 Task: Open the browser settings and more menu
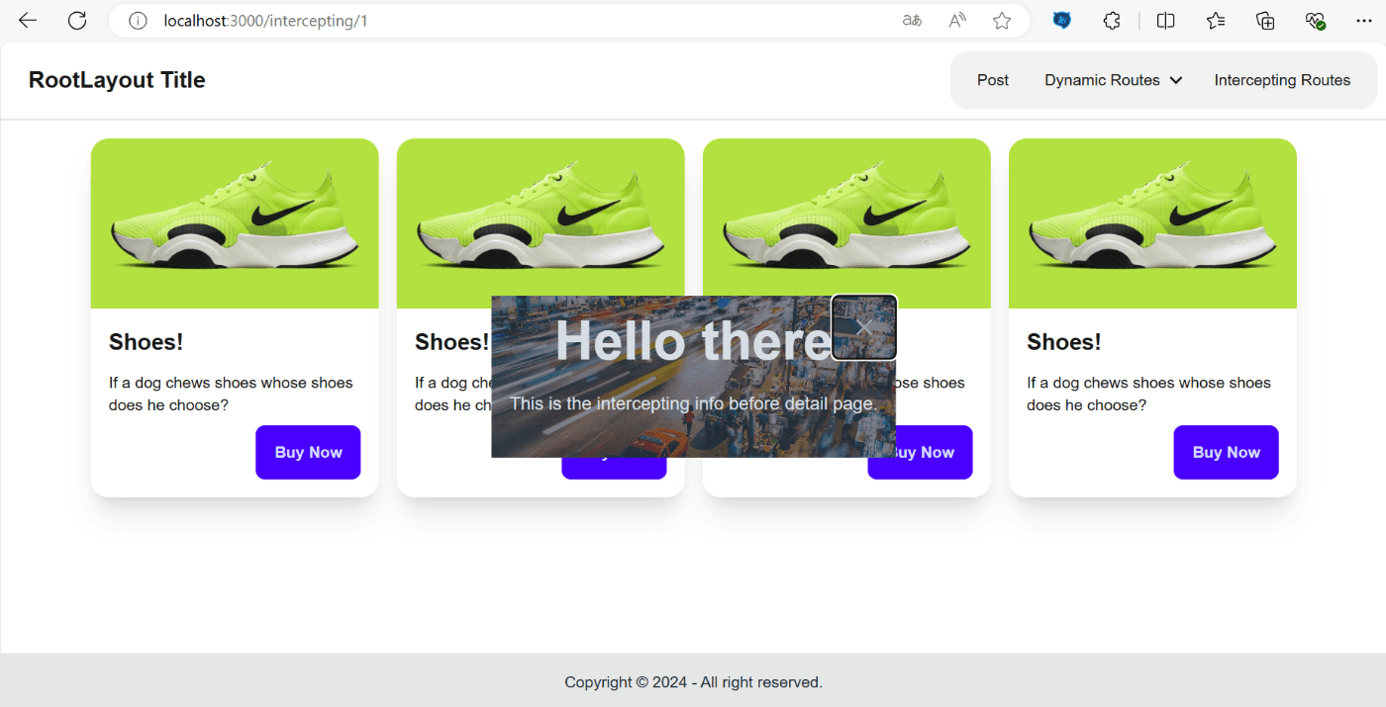click(1364, 21)
